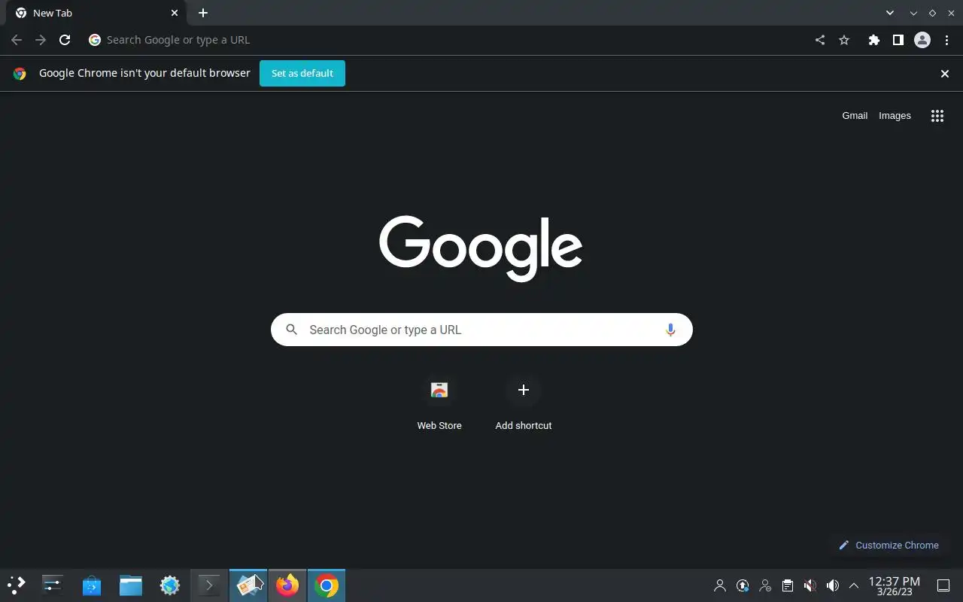Click the updates tray icon

click(743, 585)
